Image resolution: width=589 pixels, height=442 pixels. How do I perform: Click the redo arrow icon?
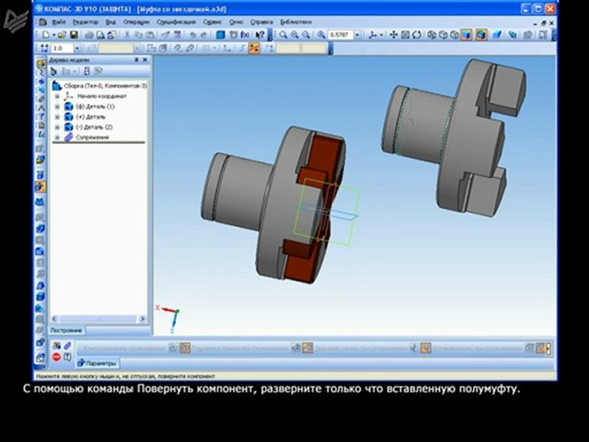click(x=204, y=35)
